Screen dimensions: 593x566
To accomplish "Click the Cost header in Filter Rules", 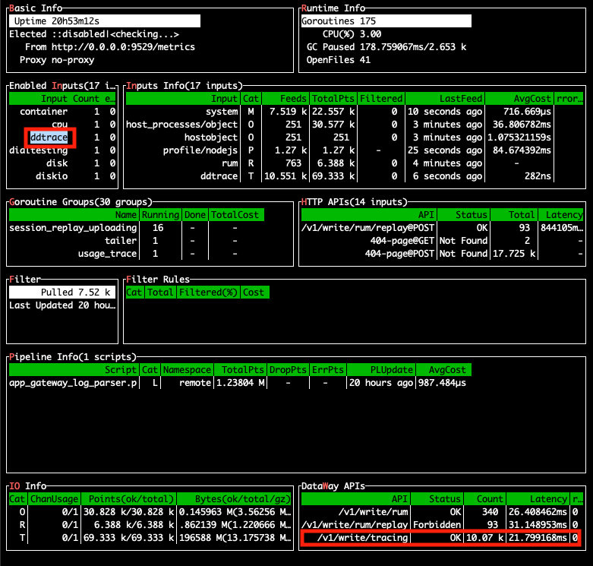I will tap(255, 292).
